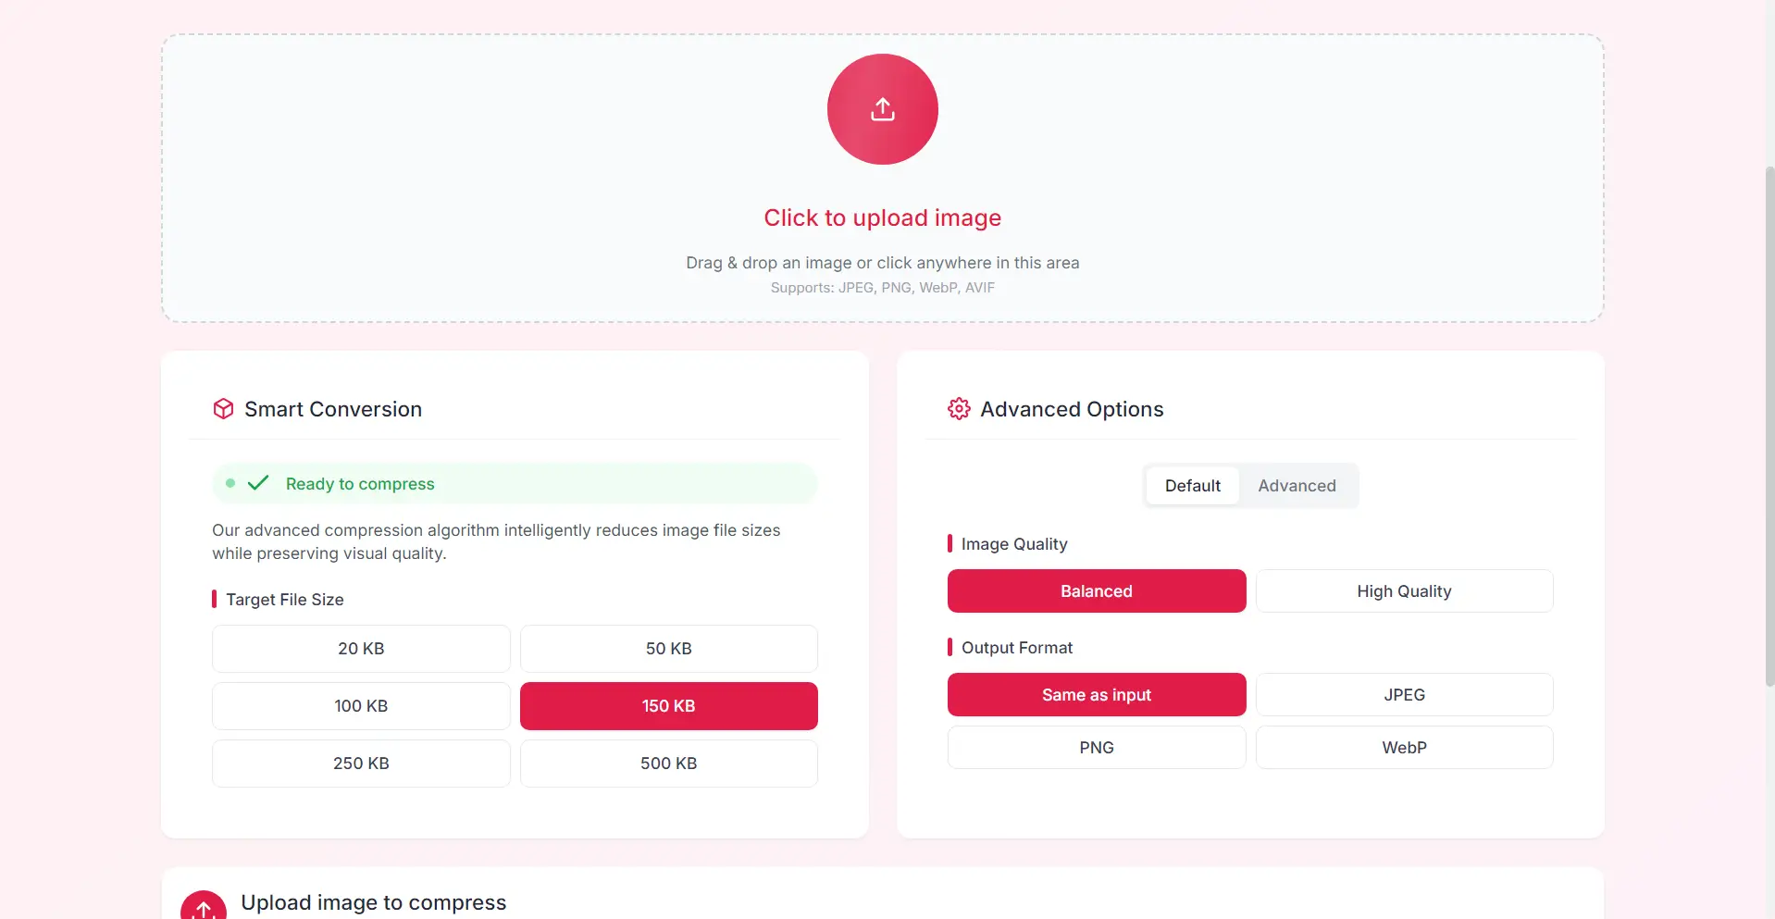Click the Click to upload image link

pyautogui.click(x=882, y=217)
